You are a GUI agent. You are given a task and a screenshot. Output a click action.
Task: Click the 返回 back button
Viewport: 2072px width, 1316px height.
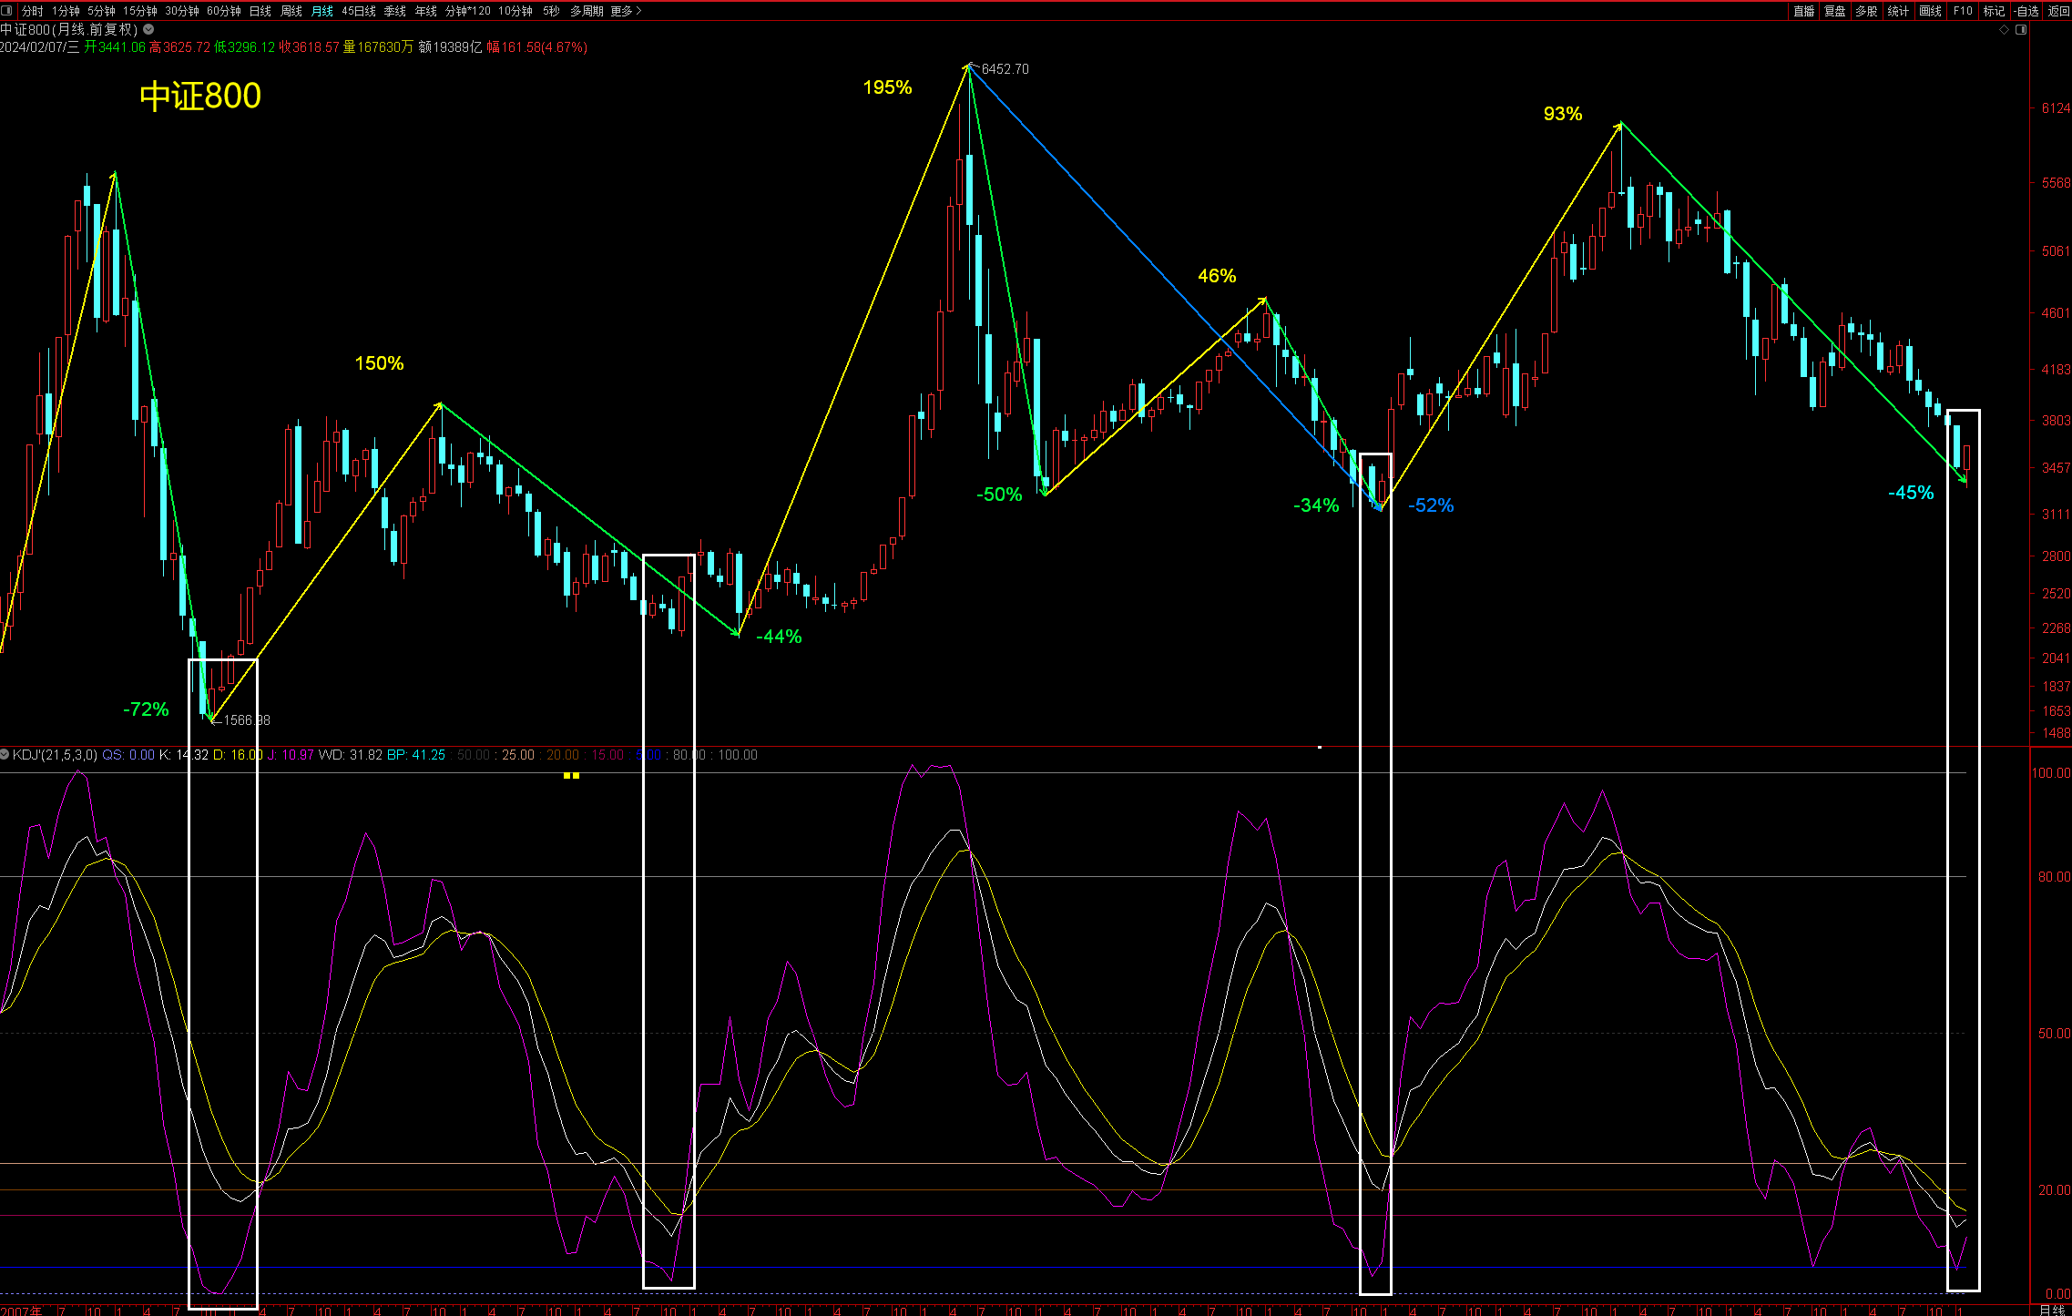[2058, 11]
